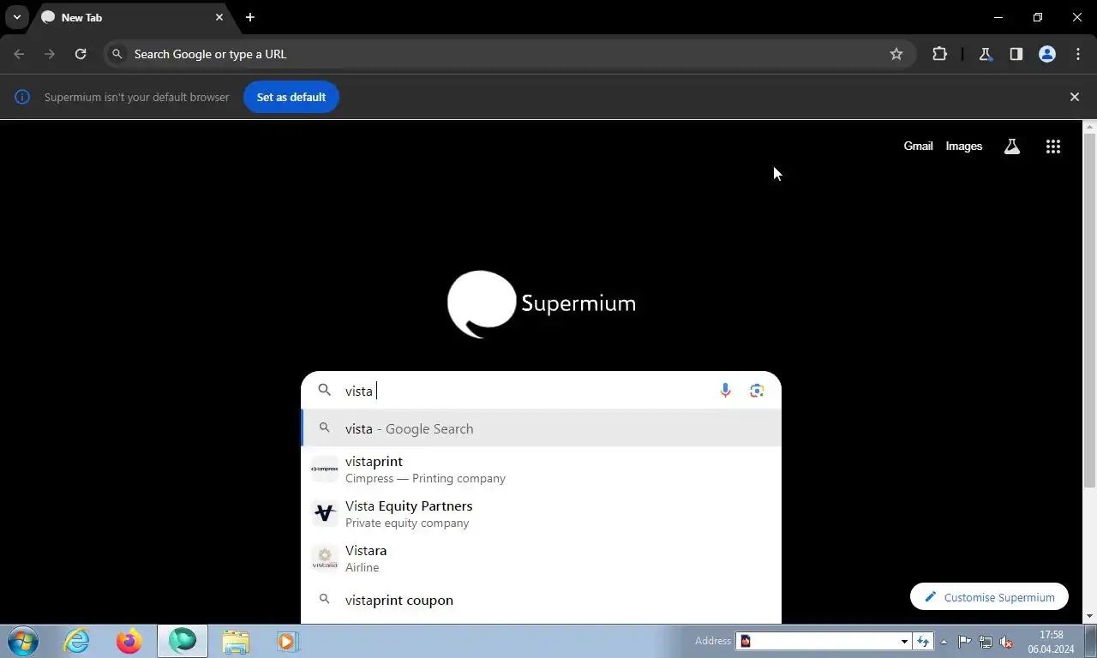Choose the Vista Equity Partners suggestion

[541, 514]
